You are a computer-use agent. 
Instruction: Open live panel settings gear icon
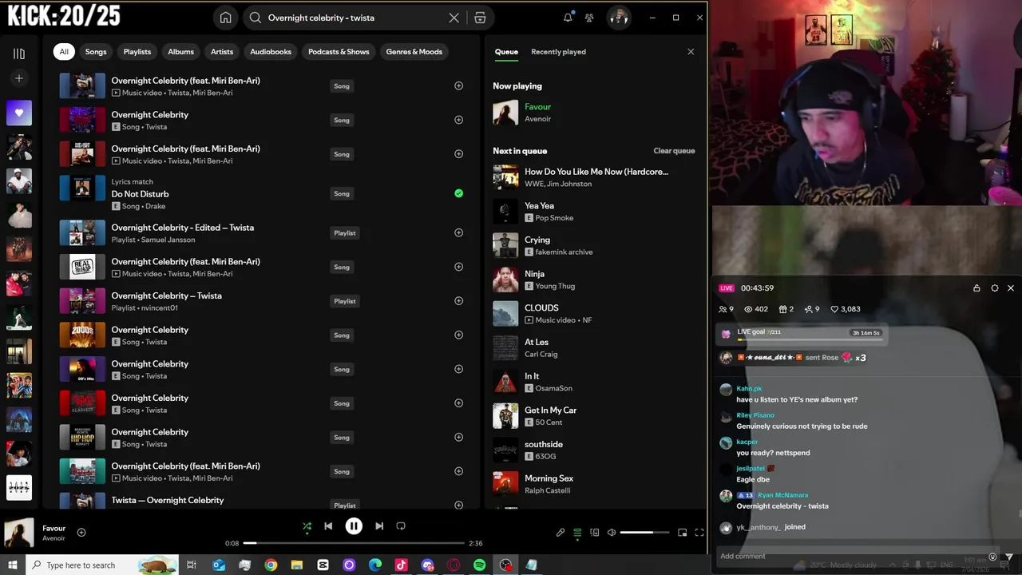[995, 288]
